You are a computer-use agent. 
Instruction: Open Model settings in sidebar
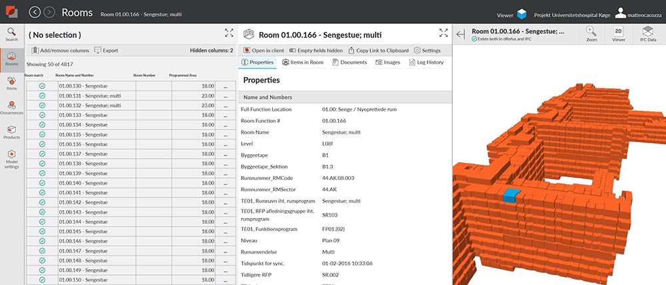point(12,159)
